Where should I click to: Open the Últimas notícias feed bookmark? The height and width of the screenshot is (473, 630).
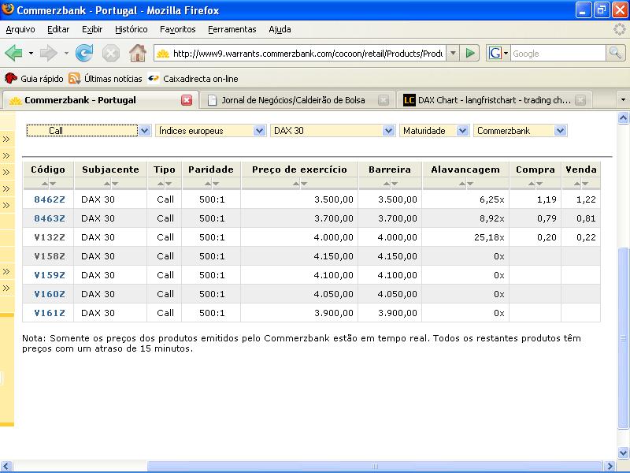coord(106,78)
